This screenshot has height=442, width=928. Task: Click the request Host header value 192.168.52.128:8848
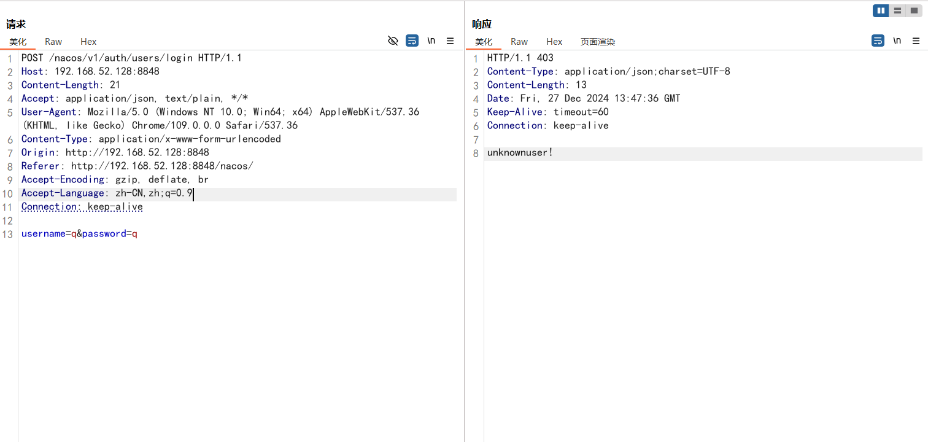click(x=107, y=71)
